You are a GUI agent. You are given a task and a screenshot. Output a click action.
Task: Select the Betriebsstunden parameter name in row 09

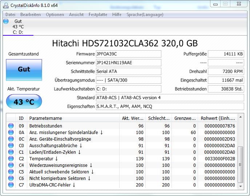pyautogui.click(x=45, y=126)
